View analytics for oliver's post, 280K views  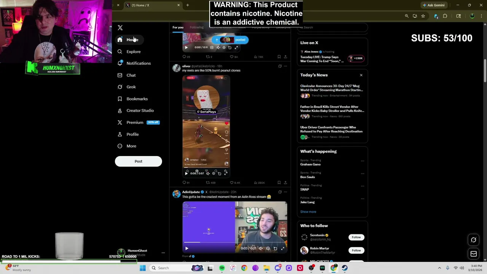point(259,183)
